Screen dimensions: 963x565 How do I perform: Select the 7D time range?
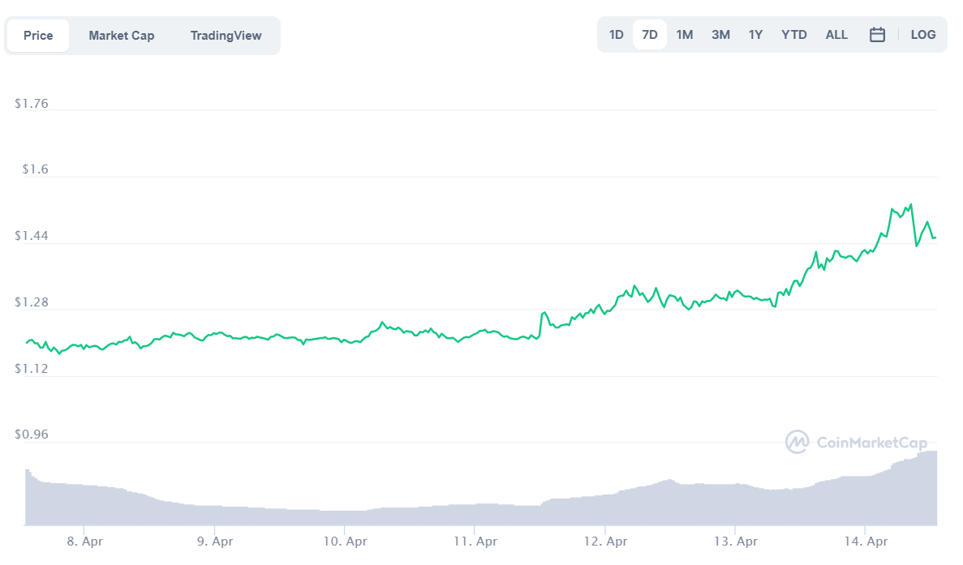pos(650,35)
